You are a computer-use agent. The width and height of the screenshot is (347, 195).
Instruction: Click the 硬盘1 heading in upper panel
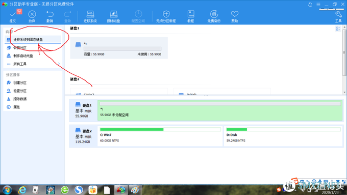pyautogui.click(x=75, y=29)
